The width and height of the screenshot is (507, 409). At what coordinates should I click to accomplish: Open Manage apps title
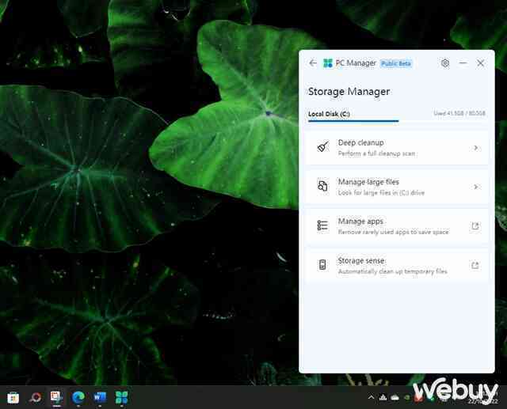(360, 222)
